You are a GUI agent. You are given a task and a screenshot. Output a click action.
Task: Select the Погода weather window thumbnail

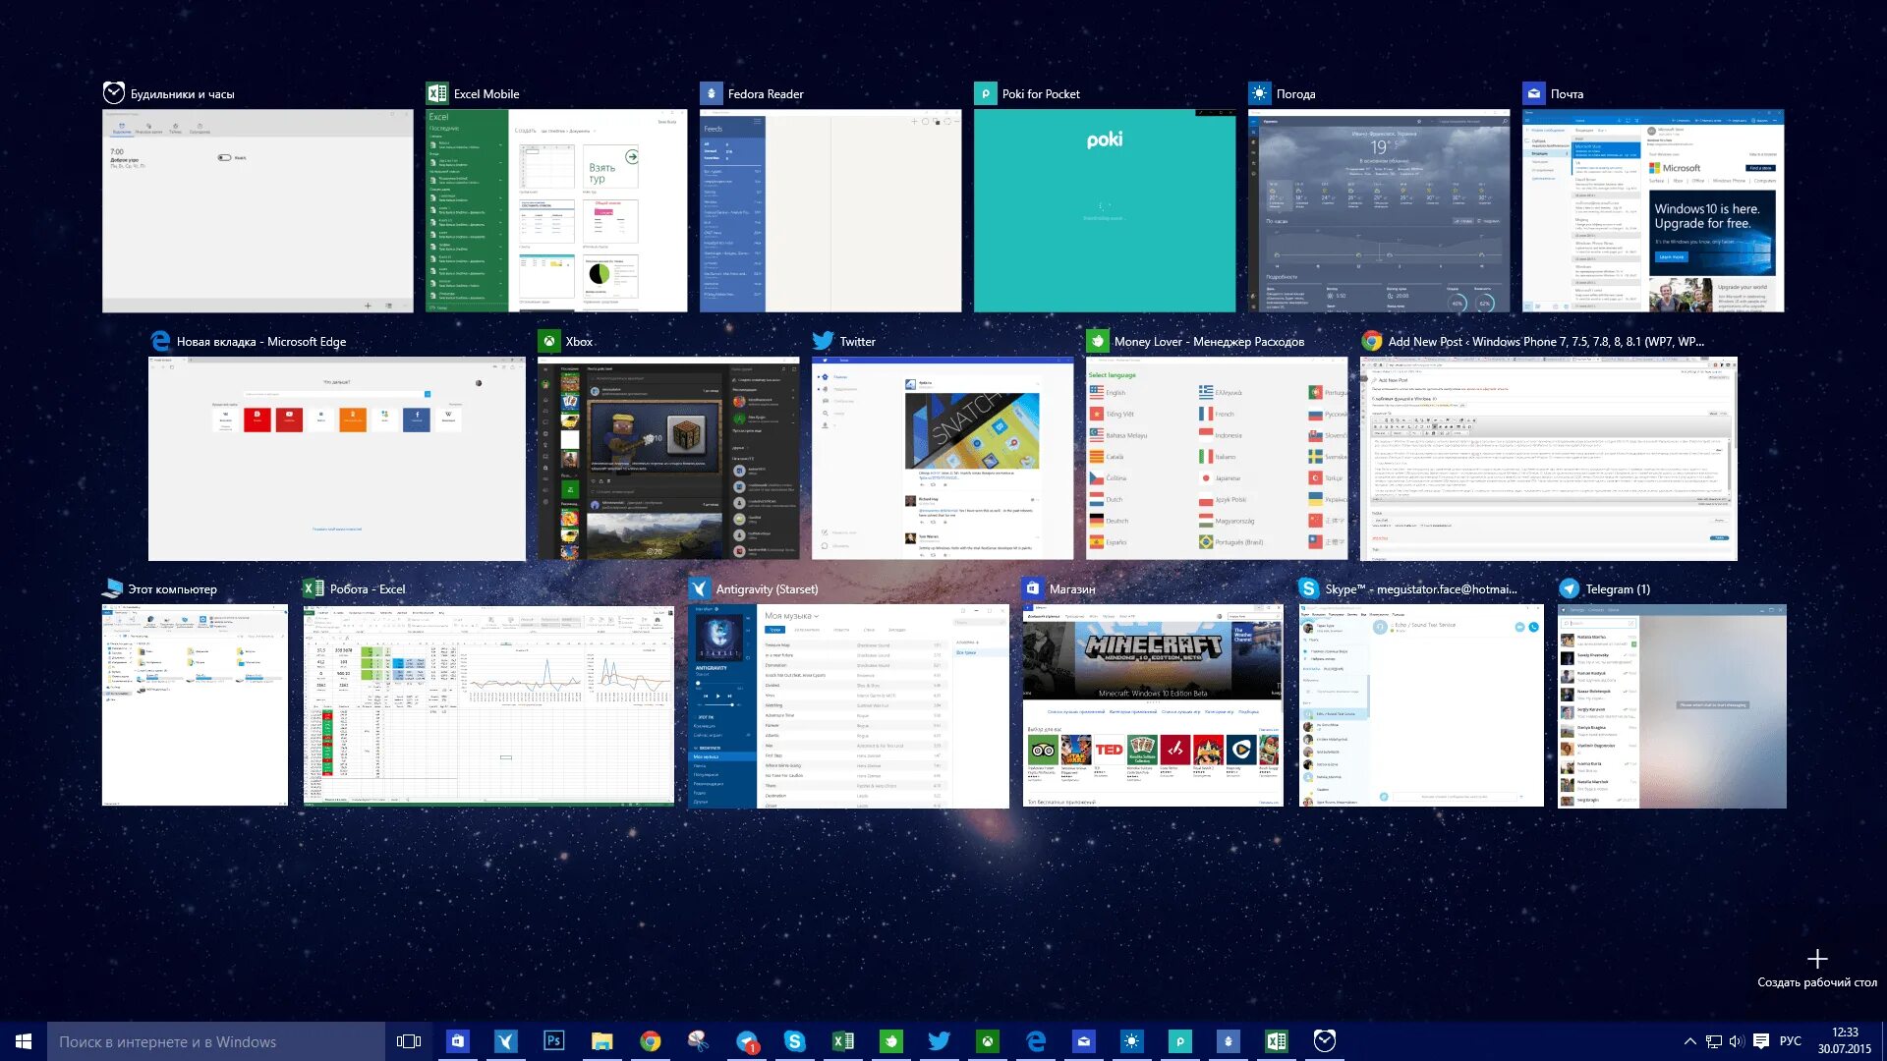click(1378, 210)
